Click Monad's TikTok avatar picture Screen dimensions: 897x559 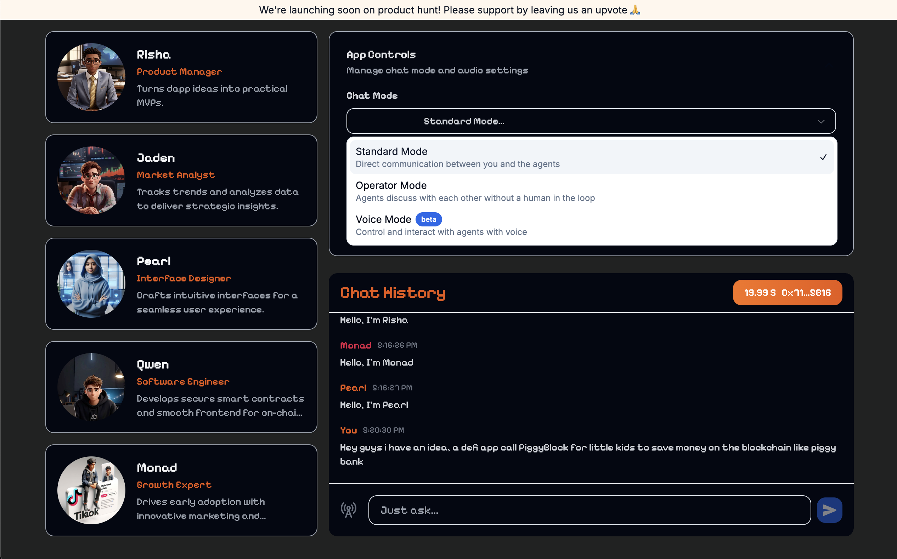pos(91,490)
